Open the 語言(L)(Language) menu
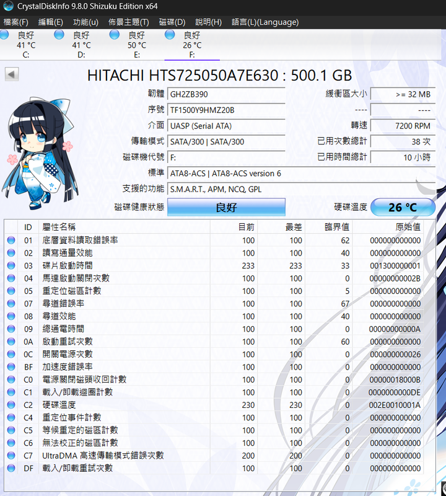Viewport: 446px width, 496px height. [265, 22]
